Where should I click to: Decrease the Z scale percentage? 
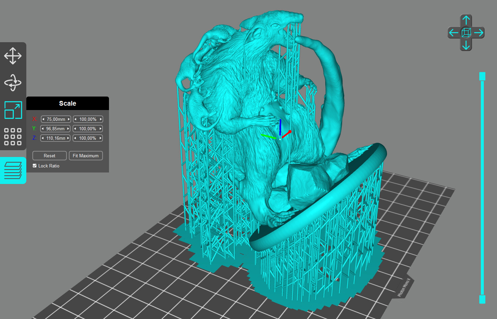click(75, 138)
